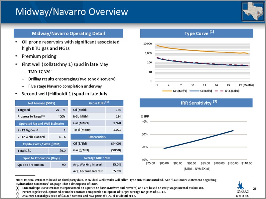Click the Premium pricing bullet
Screen dimensions: 266x199
tap(39, 56)
